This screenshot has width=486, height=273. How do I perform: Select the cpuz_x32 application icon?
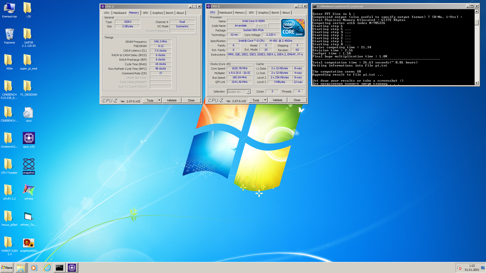click(29, 140)
